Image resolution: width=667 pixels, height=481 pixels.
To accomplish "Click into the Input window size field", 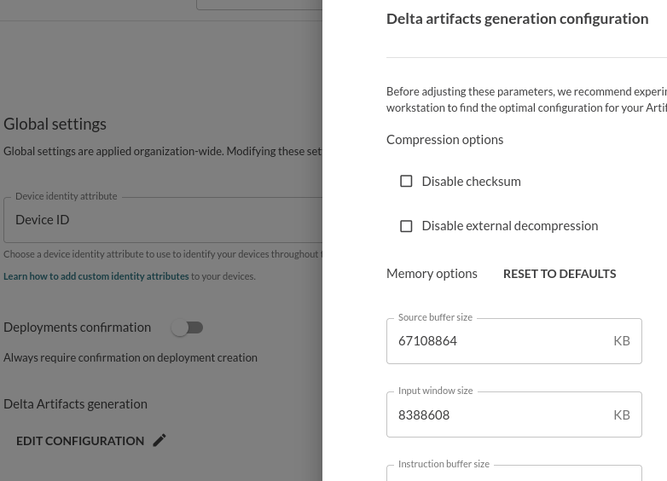I will tap(499, 414).
